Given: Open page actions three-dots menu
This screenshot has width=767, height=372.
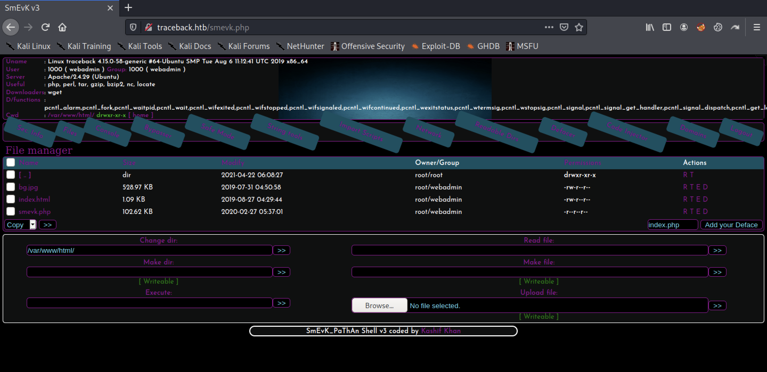Looking at the screenshot, I should click(549, 27).
